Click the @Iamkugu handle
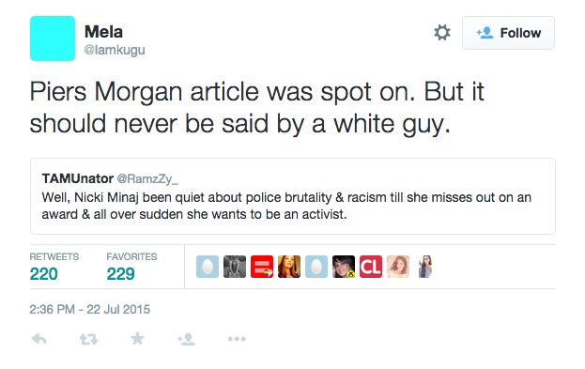This screenshot has height=369, width=585. (x=115, y=50)
